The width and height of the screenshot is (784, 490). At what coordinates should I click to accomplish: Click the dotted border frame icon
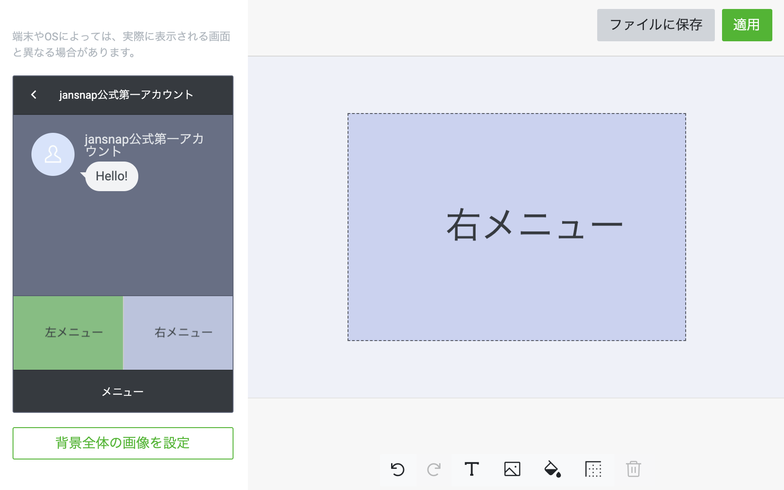point(593,469)
